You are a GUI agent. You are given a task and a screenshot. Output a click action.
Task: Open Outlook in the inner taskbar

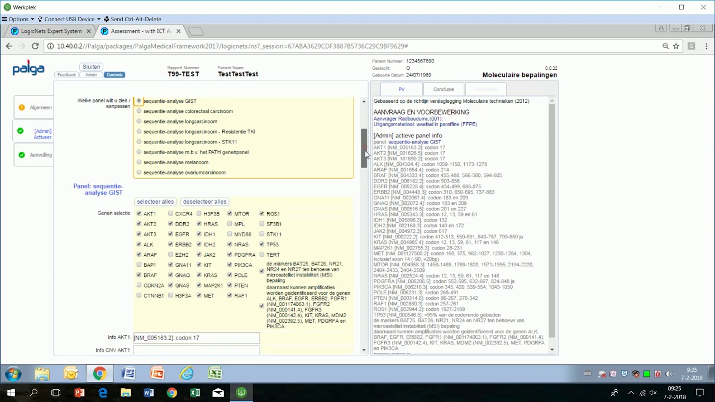[71, 374]
